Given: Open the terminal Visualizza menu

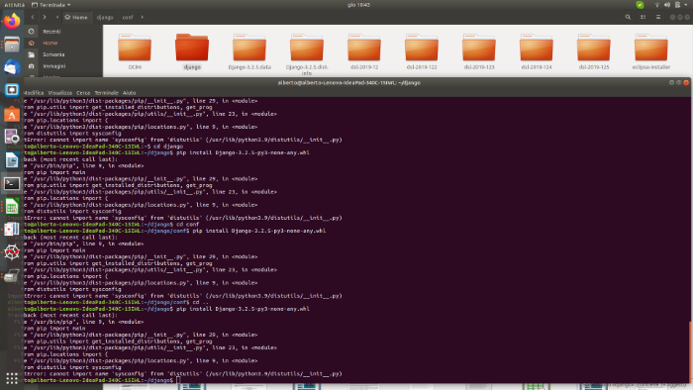Looking at the screenshot, I should coord(60,93).
